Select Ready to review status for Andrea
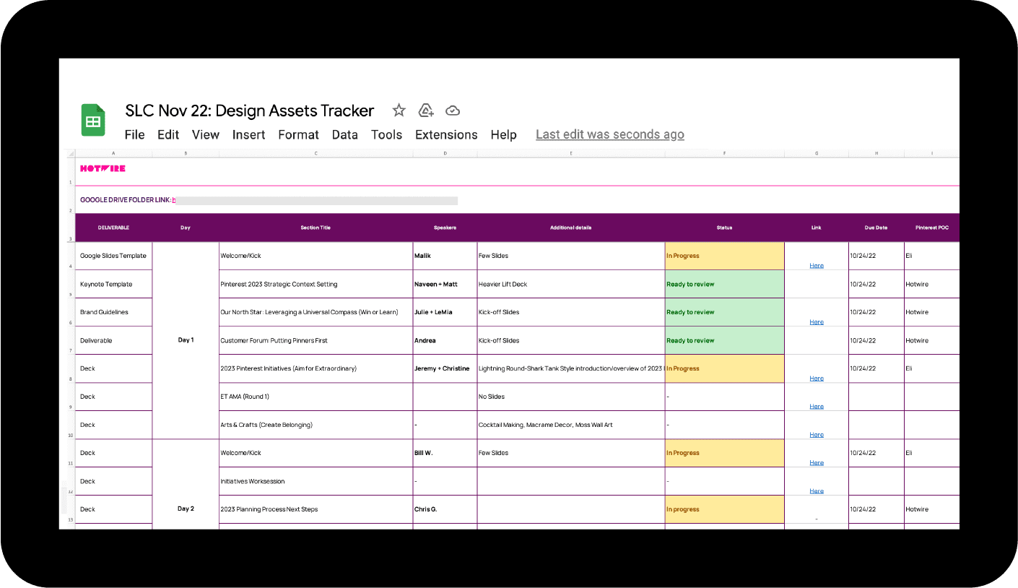1018x588 pixels. (724, 340)
